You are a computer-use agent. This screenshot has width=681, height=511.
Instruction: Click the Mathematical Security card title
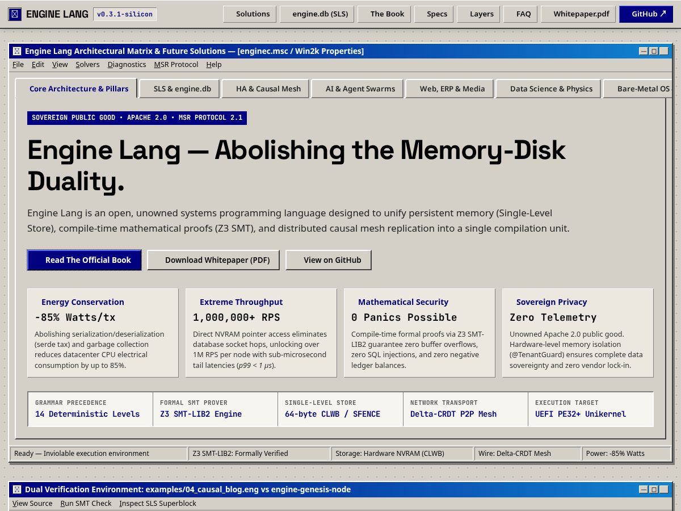[403, 302]
